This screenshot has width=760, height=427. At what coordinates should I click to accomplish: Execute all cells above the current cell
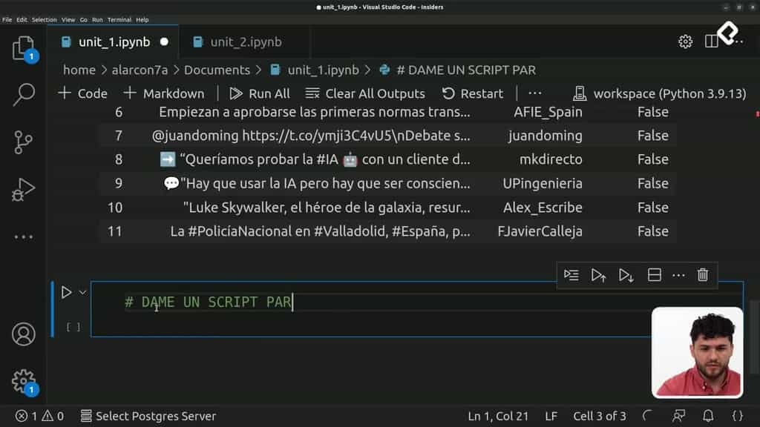[x=599, y=274]
